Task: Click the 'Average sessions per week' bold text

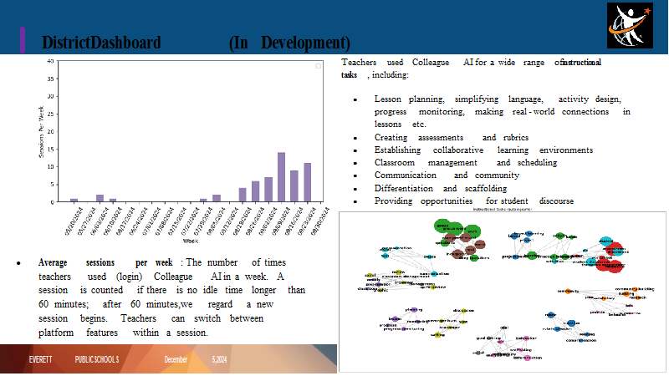Action: [105, 262]
